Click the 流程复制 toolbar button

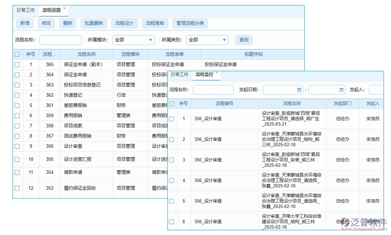coord(155,23)
